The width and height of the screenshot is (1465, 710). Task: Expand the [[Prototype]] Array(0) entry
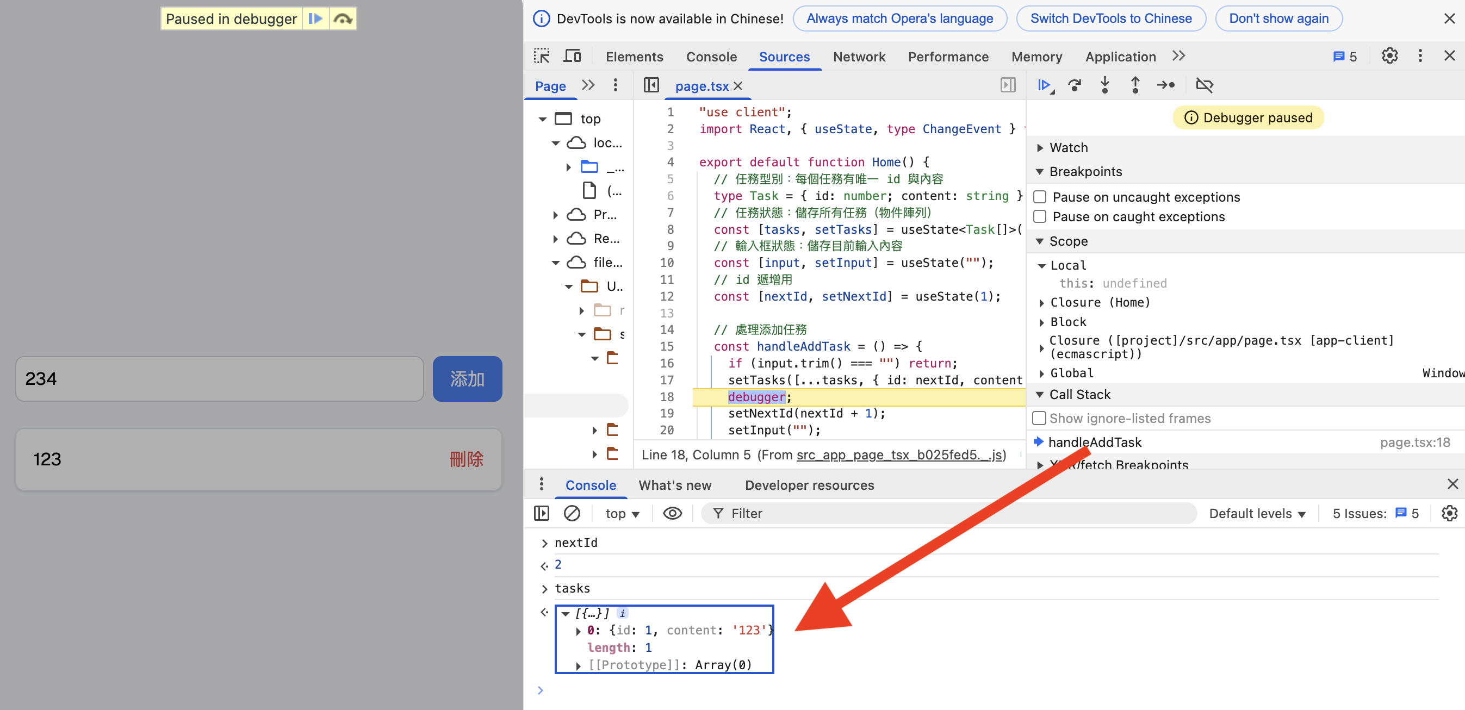coord(579,665)
